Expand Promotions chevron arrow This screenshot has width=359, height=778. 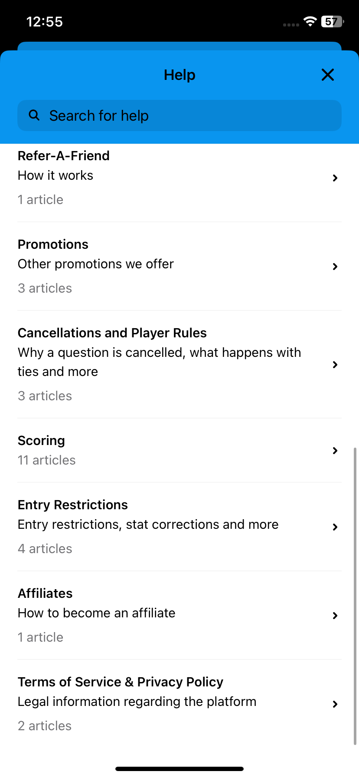pyautogui.click(x=335, y=267)
